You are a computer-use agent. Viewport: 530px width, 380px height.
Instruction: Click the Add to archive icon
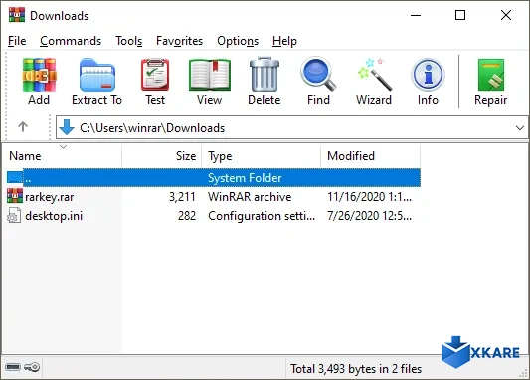pos(39,75)
